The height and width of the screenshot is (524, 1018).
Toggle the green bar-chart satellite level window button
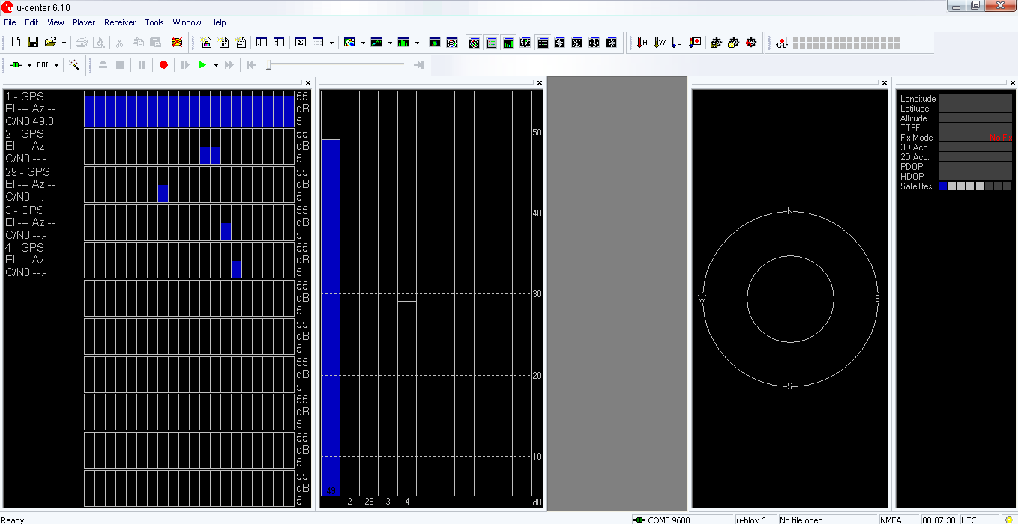tap(508, 43)
